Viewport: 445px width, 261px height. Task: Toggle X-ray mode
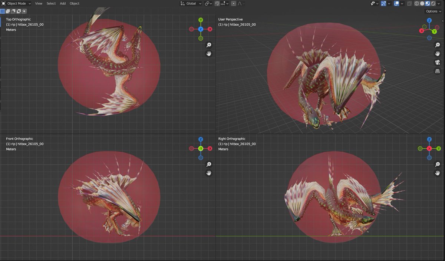[409, 3]
